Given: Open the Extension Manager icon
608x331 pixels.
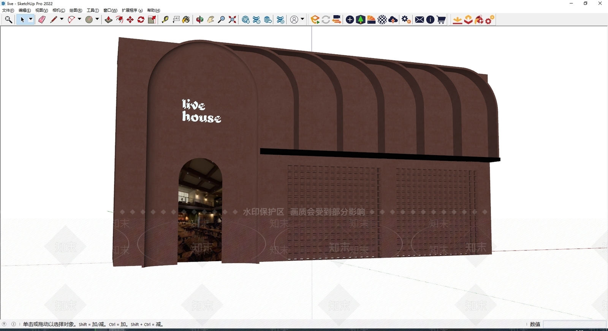Looking at the screenshot, I should 280,20.
